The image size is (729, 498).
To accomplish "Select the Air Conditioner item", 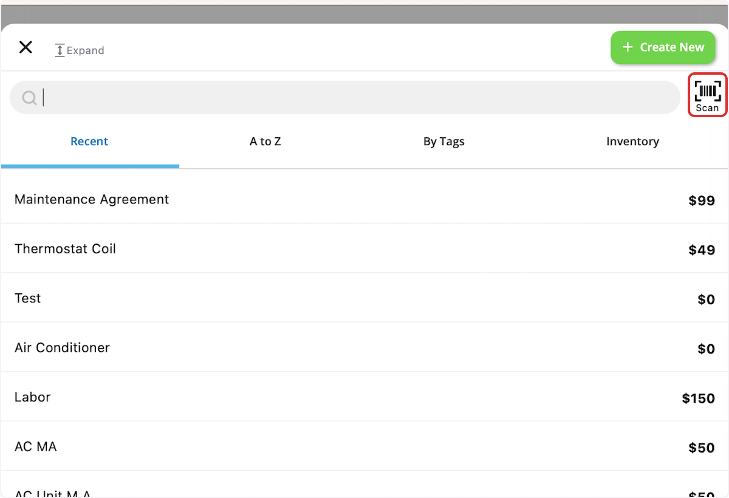I will tap(364, 347).
